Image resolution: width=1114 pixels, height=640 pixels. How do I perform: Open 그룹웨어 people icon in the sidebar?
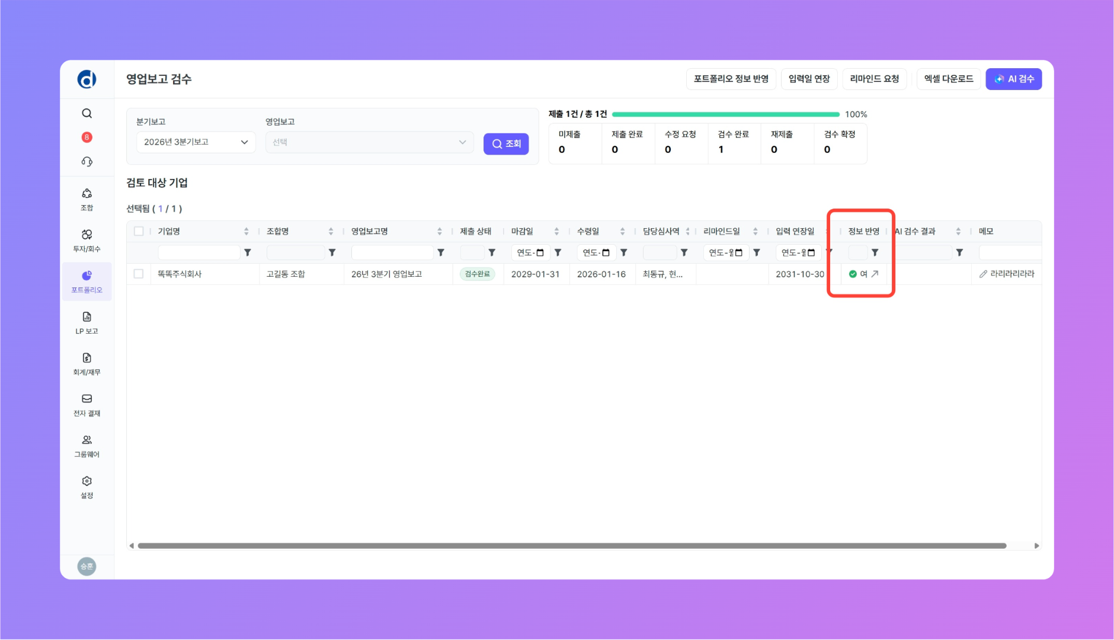(x=87, y=446)
